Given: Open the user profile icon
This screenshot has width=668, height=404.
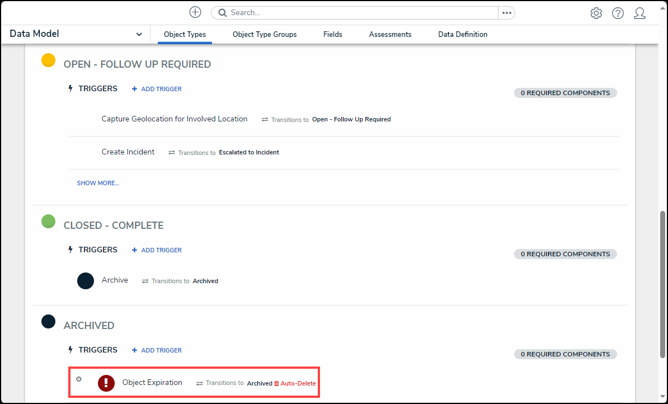Looking at the screenshot, I should click(x=639, y=13).
